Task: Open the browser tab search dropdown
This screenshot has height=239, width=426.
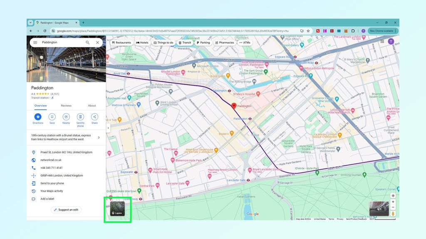Action: click(x=30, y=22)
